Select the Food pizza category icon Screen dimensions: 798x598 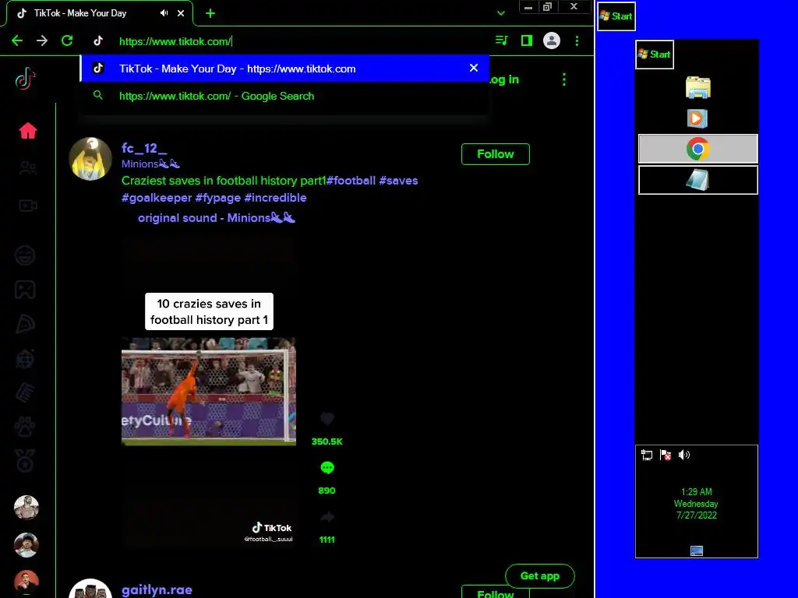(25, 324)
